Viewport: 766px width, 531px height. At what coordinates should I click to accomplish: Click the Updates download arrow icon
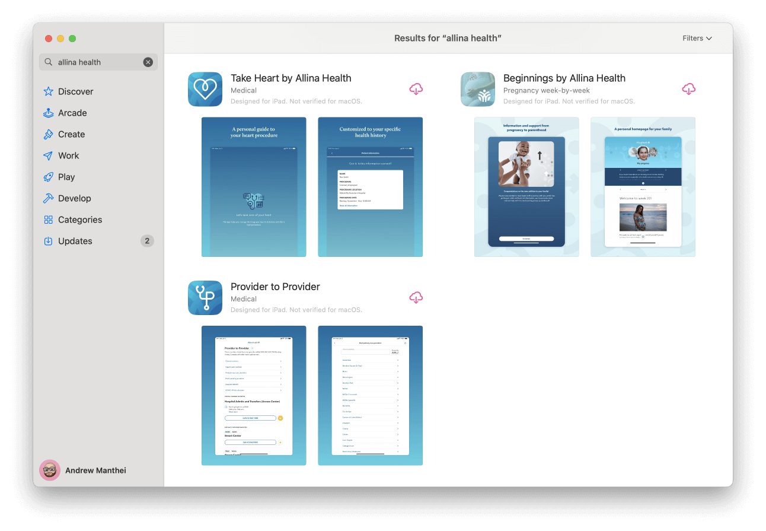[49, 241]
